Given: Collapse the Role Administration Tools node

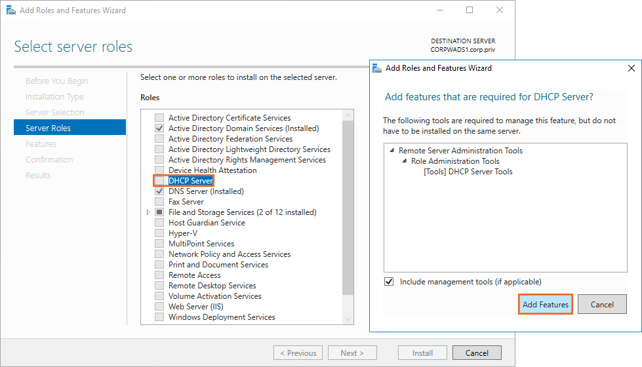Looking at the screenshot, I should point(404,161).
